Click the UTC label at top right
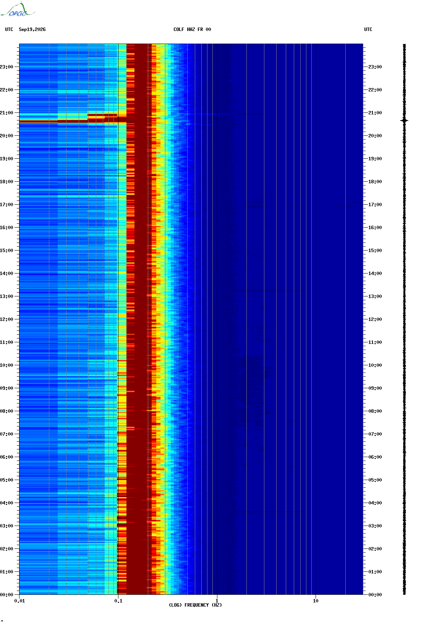Viewport: 421px width, 625px height. 368,29
